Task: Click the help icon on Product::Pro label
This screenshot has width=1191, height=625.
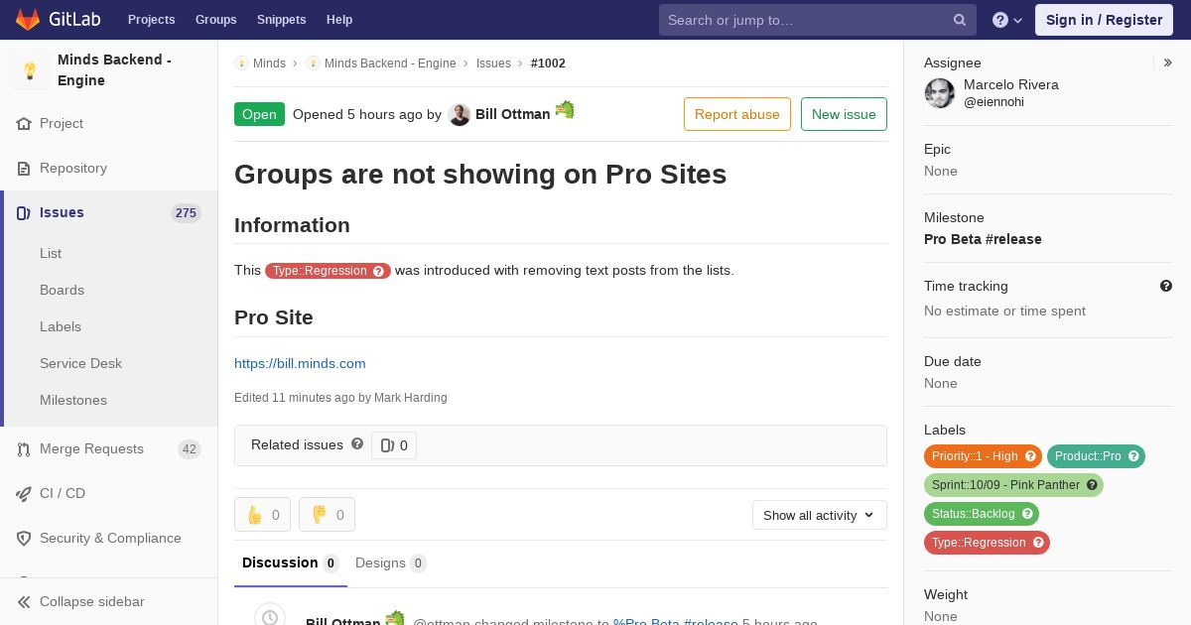Action: coord(1133,456)
